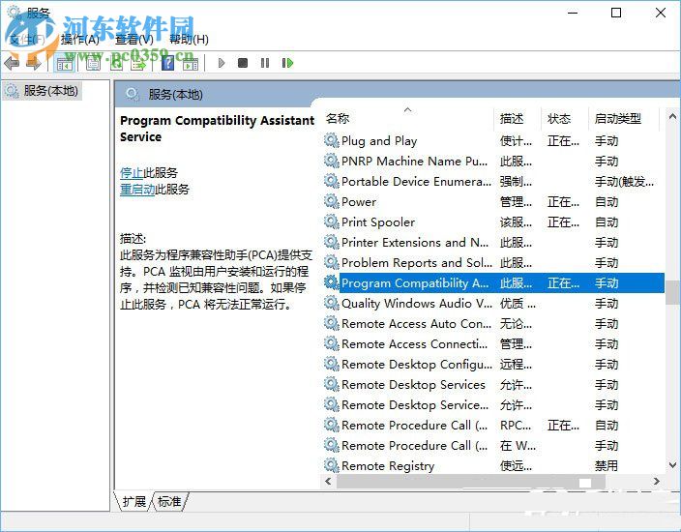Screen dimensions: 681x532
Task: Switch to the 扩展 tab
Action: click(133, 502)
